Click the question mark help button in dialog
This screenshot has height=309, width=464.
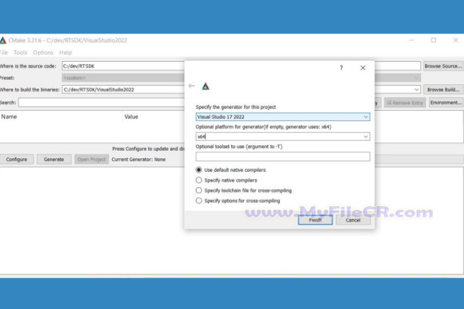[x=341, y=68]
